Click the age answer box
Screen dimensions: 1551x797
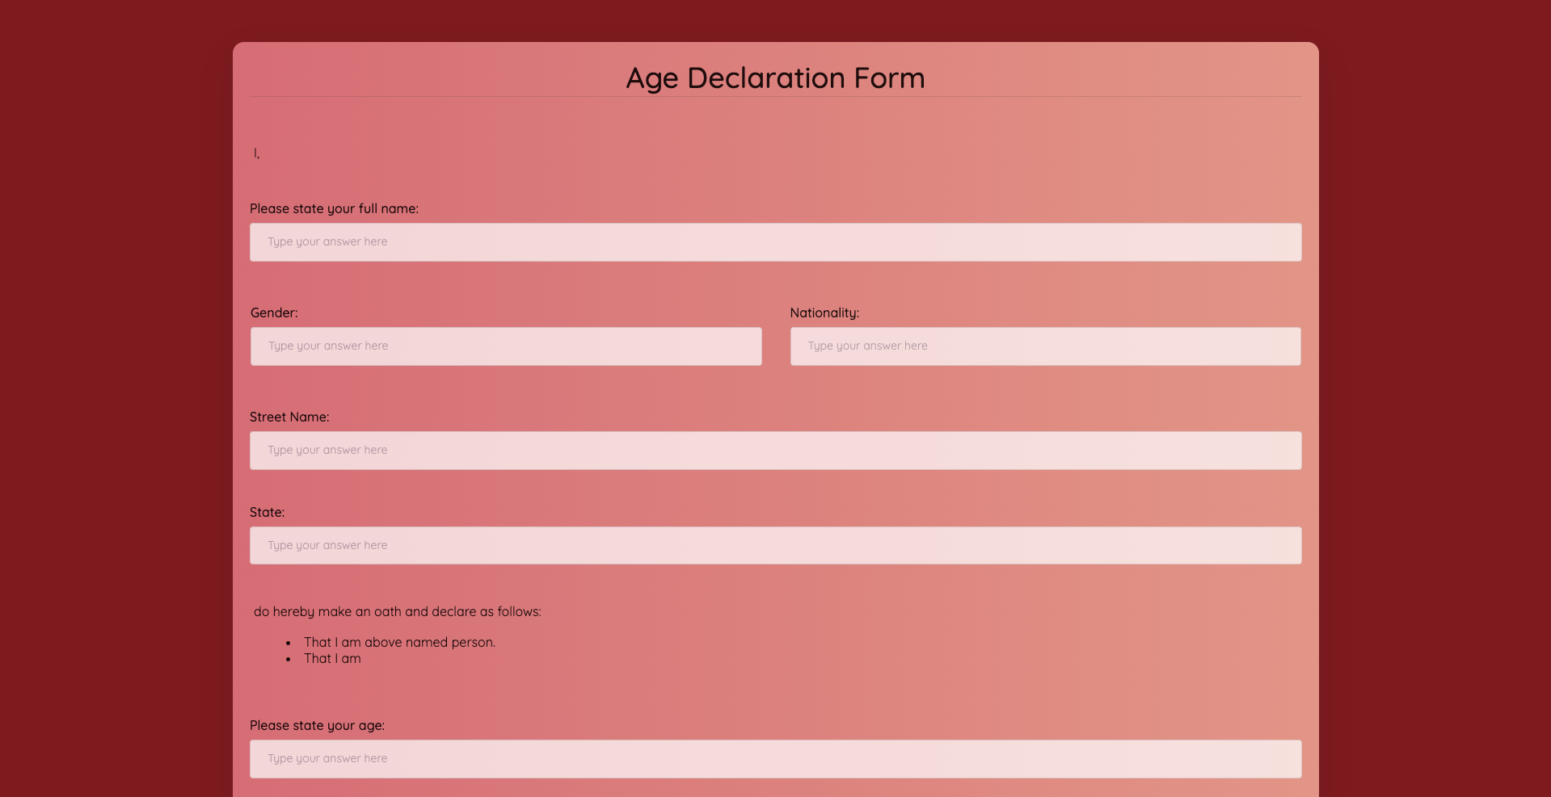(x=774, y=758)
